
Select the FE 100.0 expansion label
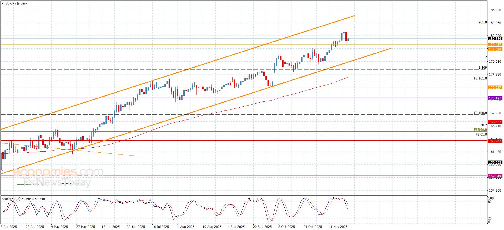pyautogui.click(x=480, y=113)
